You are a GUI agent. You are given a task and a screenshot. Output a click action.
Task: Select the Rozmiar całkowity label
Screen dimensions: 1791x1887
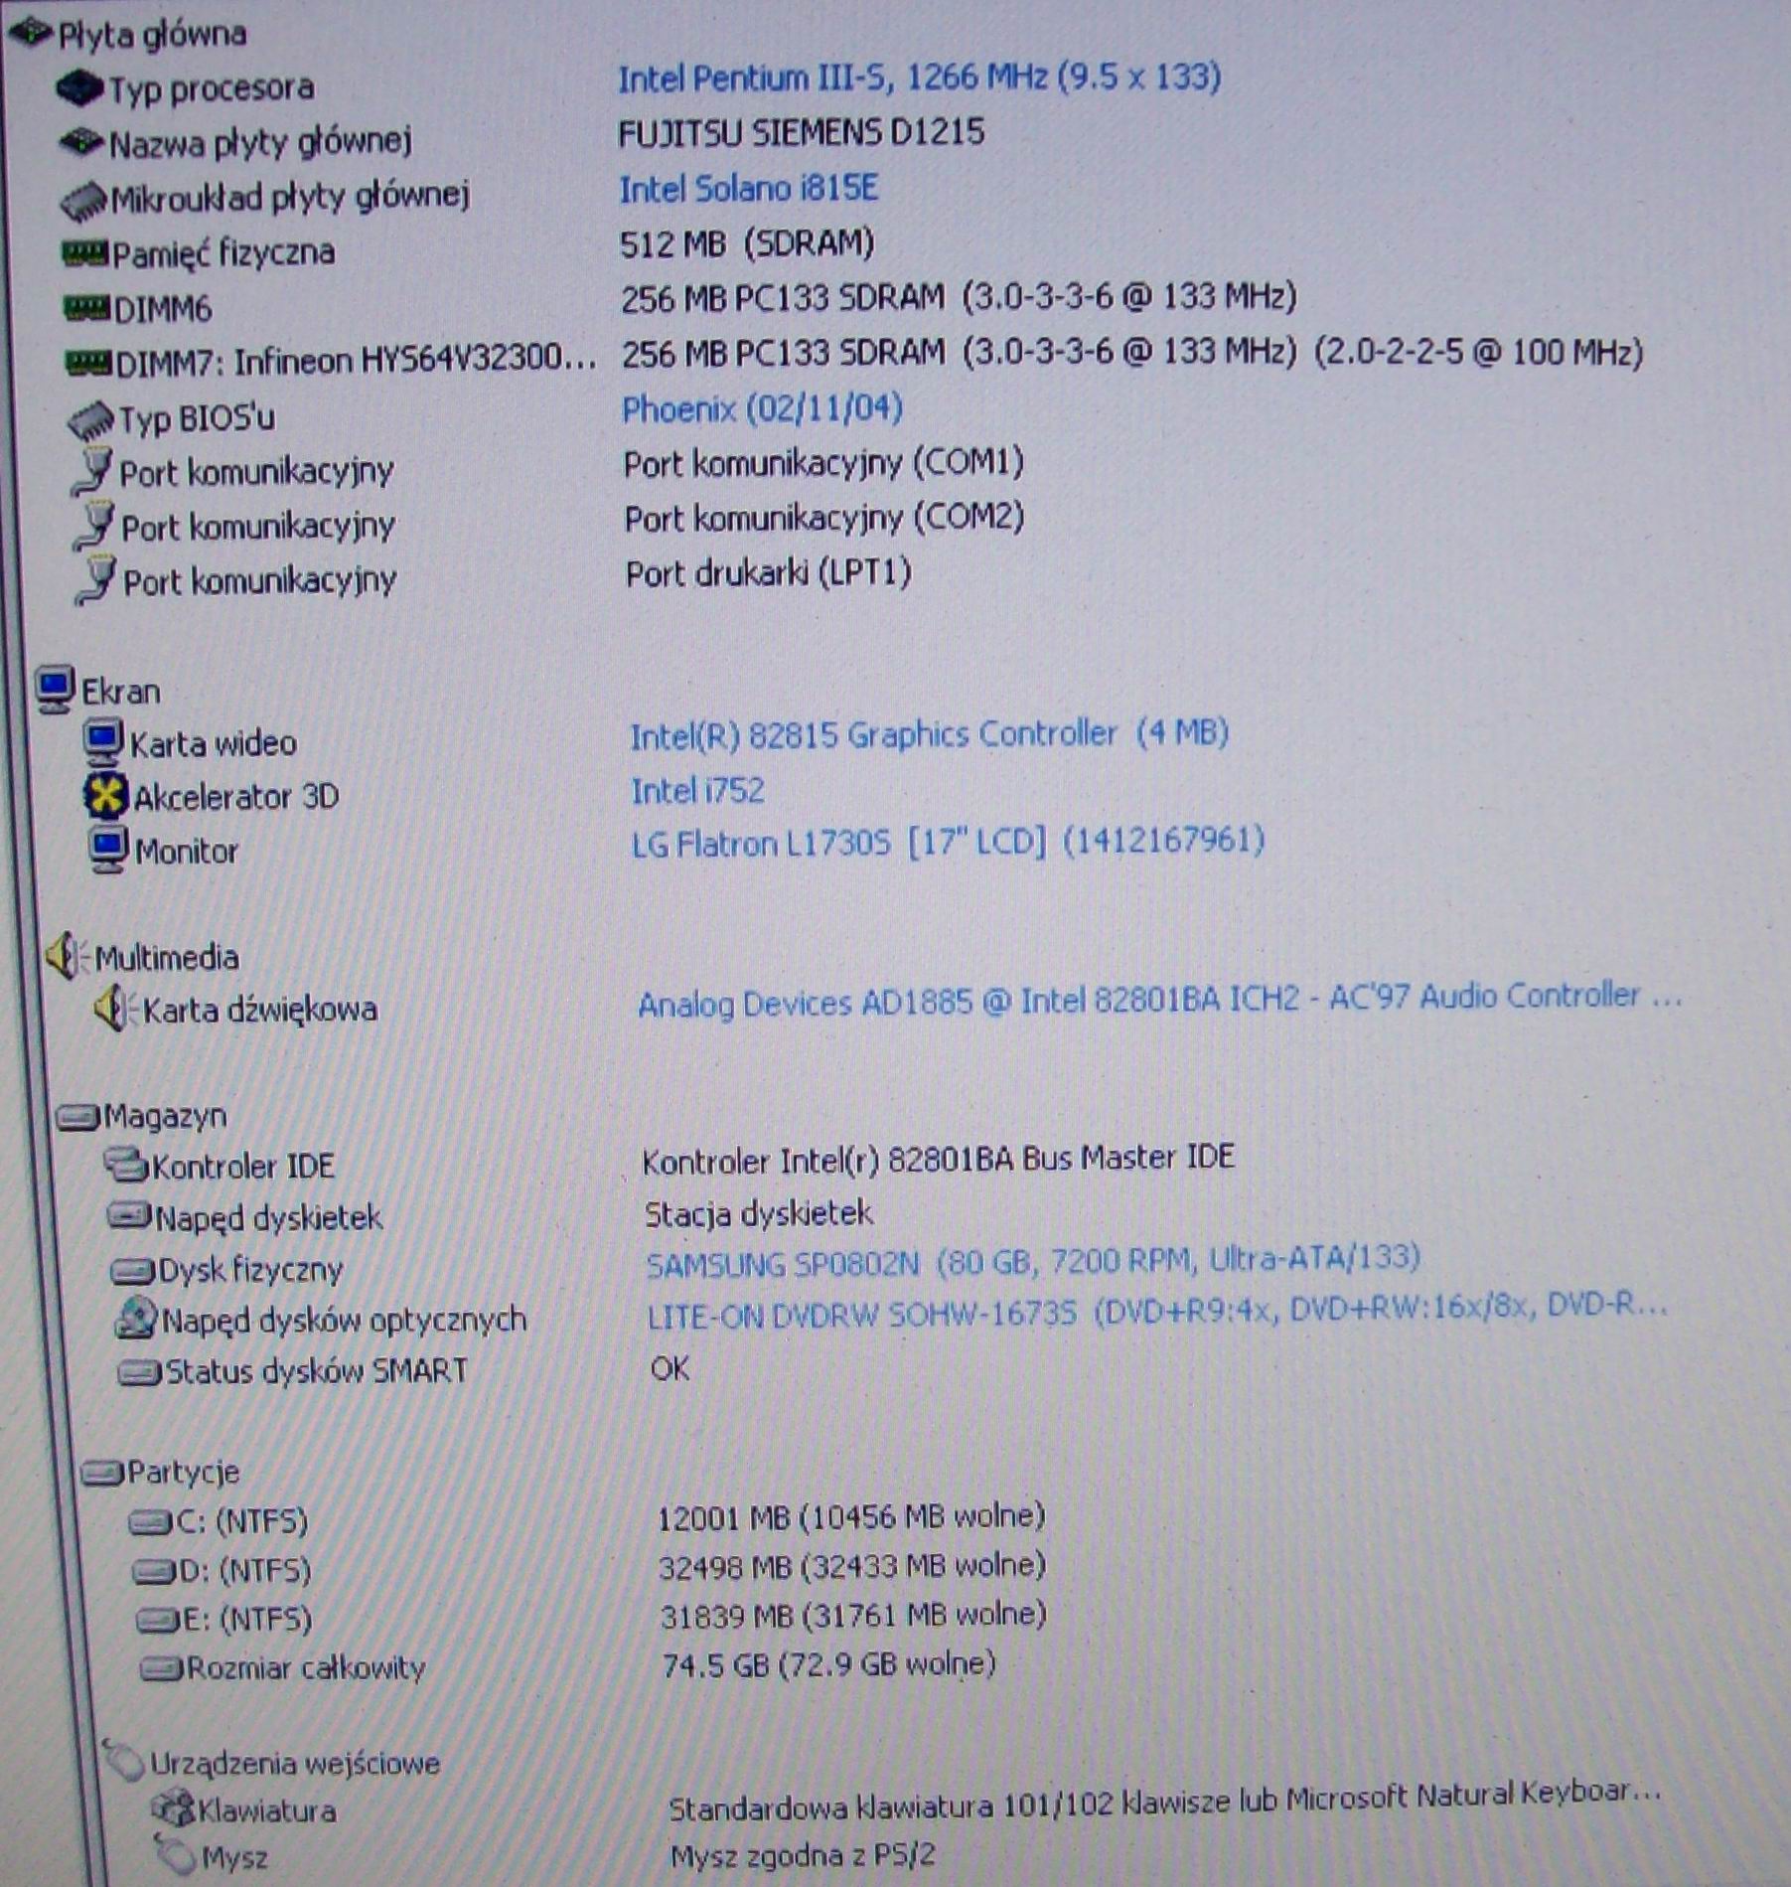[306, 1668]
